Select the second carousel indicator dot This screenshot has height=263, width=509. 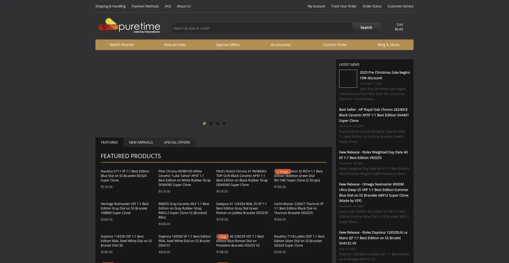pyautogui.click(x=211, y=123)
